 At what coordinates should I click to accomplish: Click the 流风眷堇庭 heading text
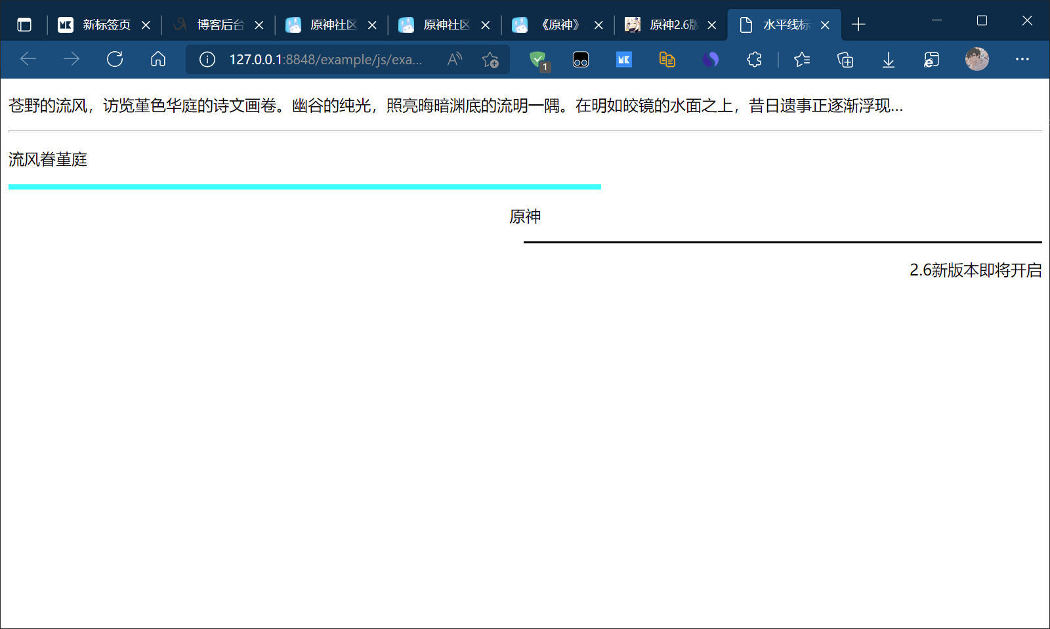[x=48, y=159]
